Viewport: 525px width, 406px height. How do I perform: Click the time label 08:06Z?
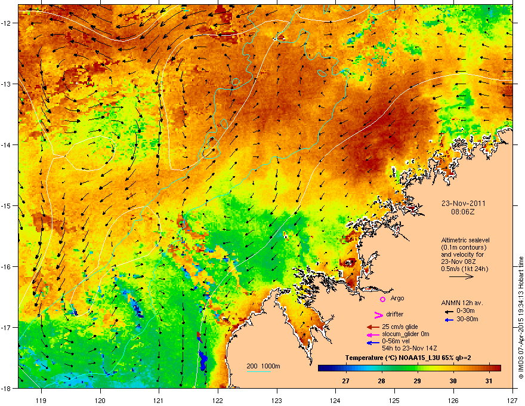463,212
